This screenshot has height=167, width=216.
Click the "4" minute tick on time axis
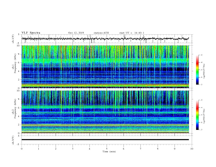(x=89, y=149)
